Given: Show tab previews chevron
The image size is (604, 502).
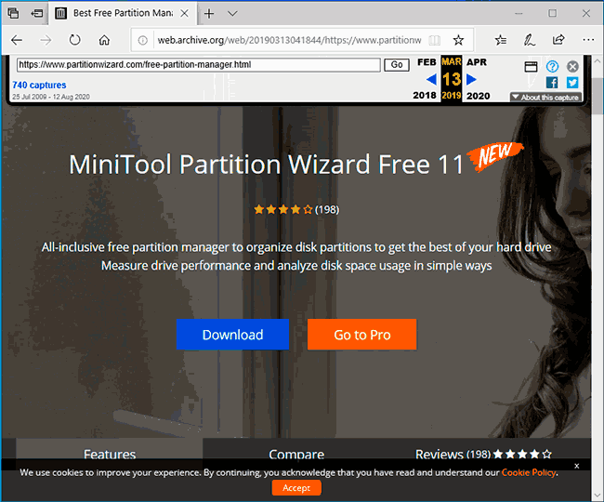Looking at the screenshot, I should pyautogui.click(x=232, y=14).
